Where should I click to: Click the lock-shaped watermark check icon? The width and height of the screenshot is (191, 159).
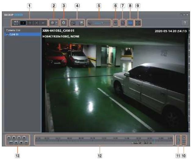click(x=116, y=23)
